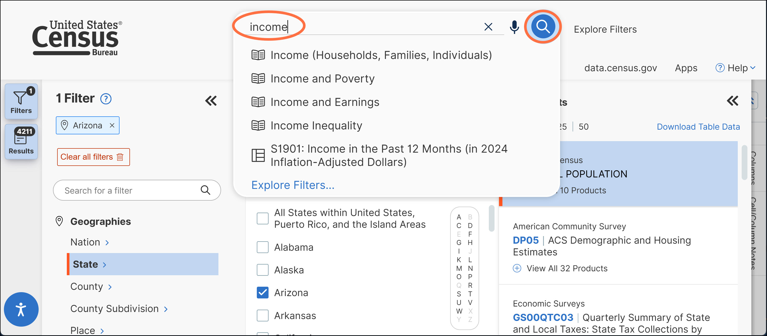This screenshot has height=336, width=767.
Task: Click the Clear all filters button
Action: click(x=93, y=157)
